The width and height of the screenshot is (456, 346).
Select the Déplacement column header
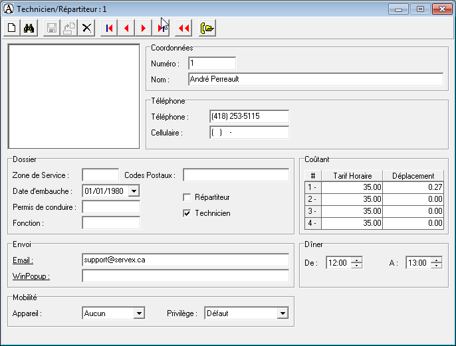tap(413, 176)
